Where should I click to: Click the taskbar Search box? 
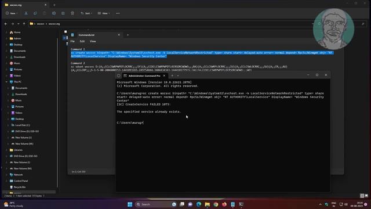coord(156,204)
